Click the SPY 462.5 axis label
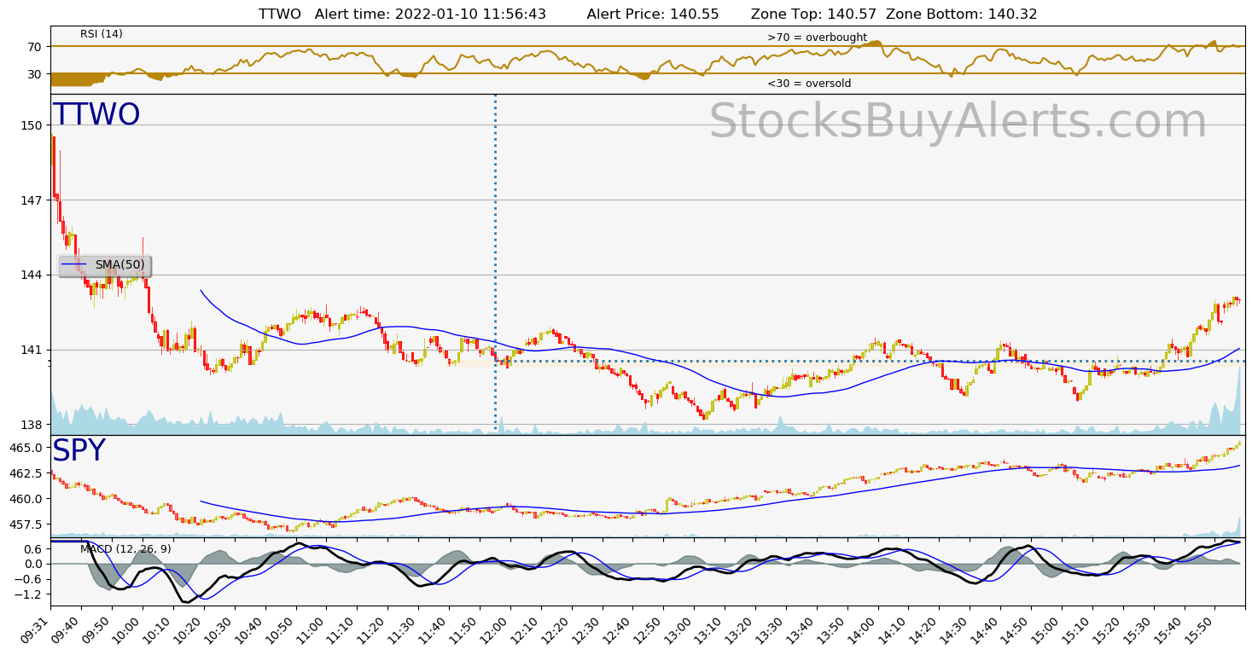The width and height of the screenshot is (1258, 655). 26,473
